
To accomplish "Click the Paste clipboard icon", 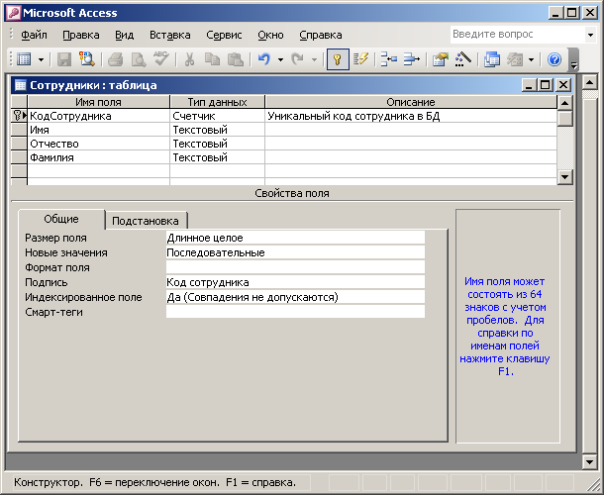I will (236, 59).
